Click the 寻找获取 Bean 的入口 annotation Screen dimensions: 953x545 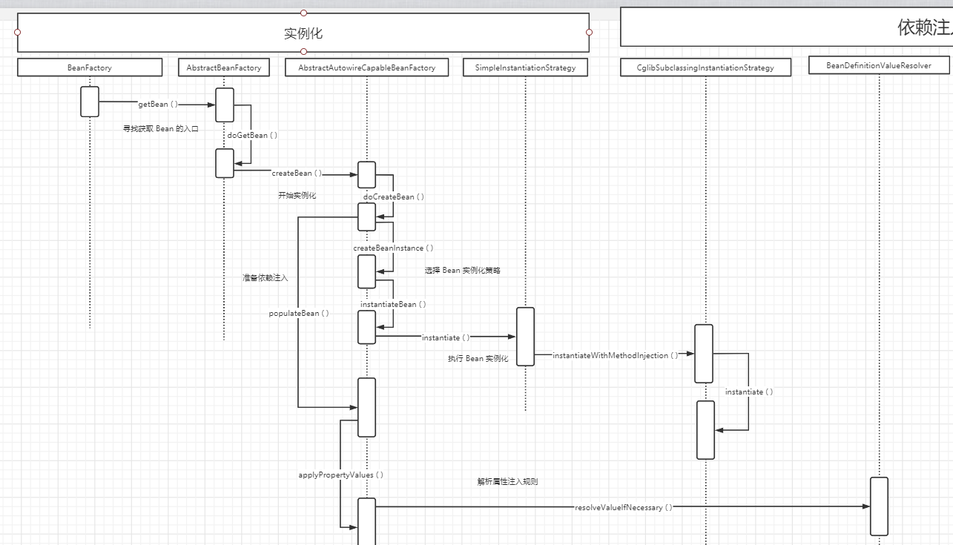click(160, 128)
